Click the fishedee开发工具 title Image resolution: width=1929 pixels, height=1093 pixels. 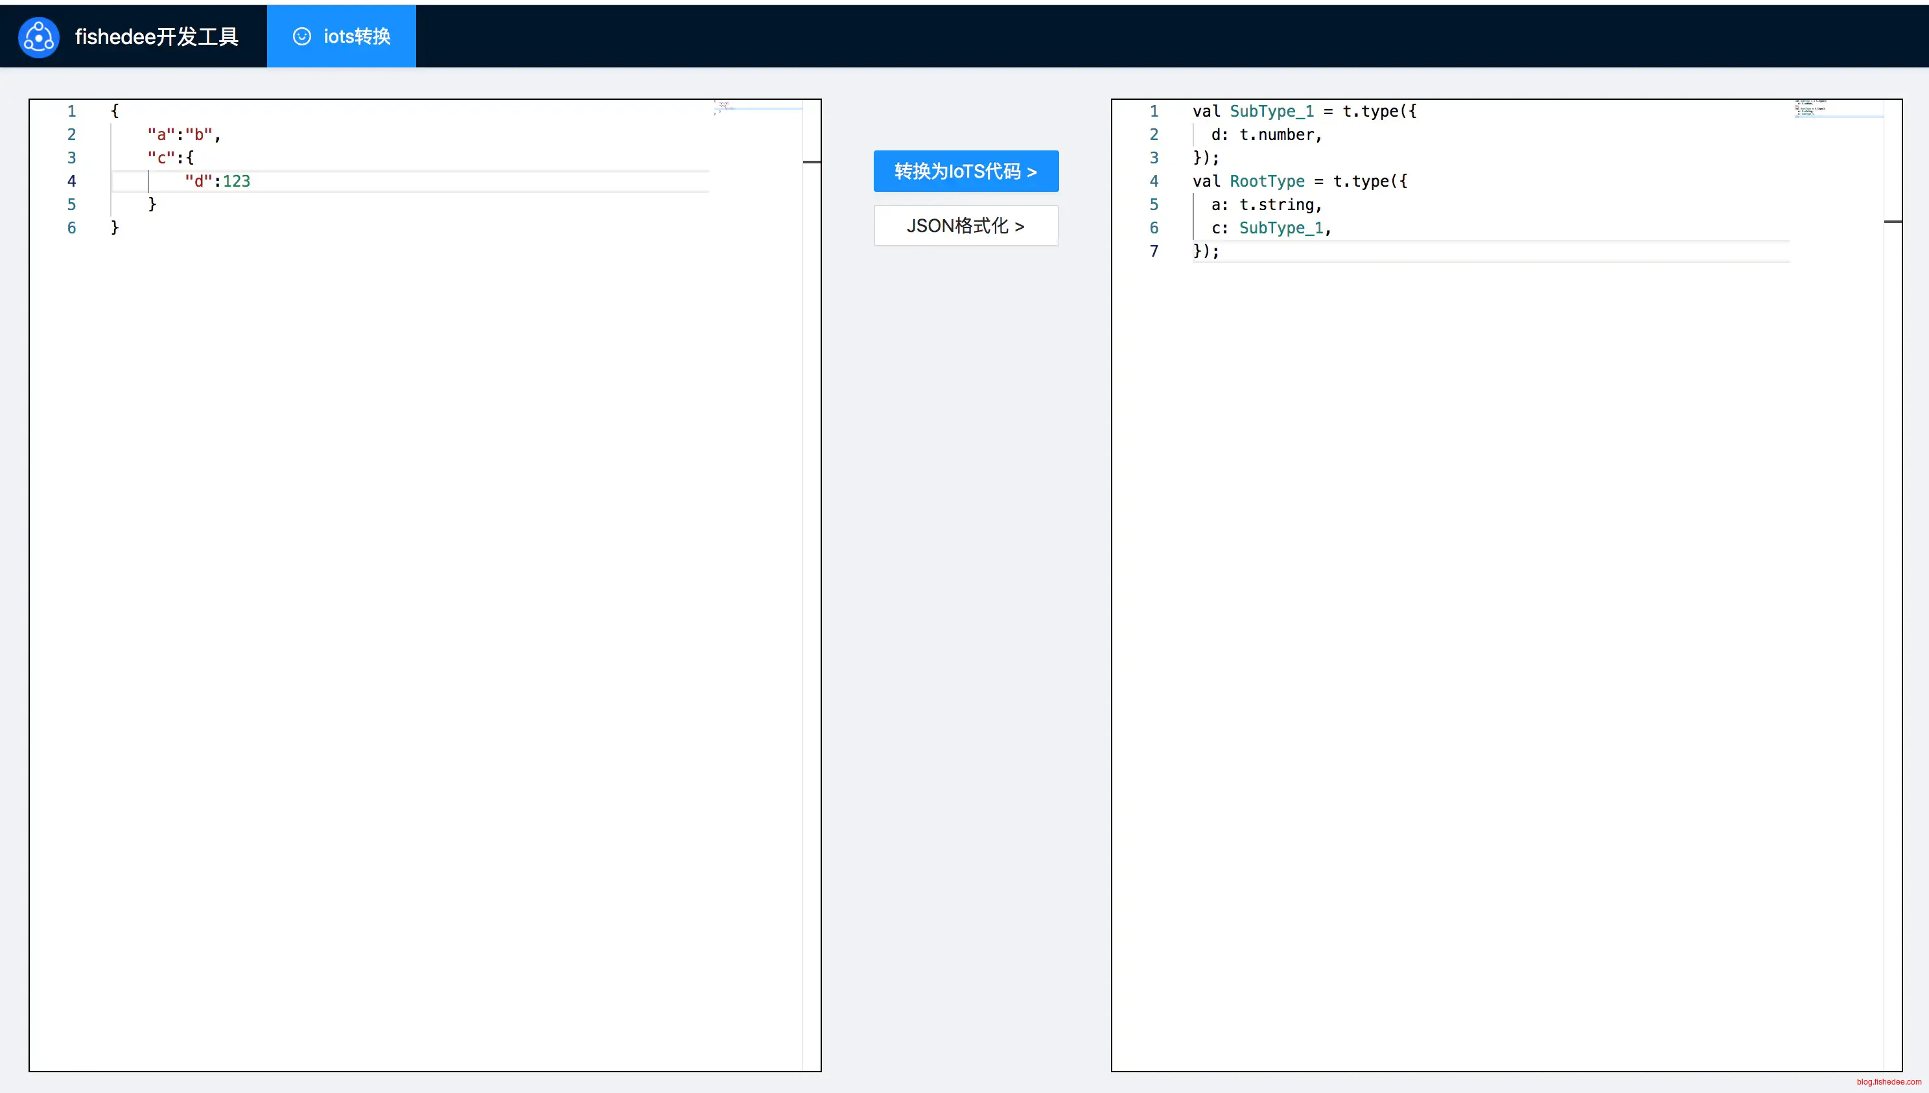pos(157,37)
